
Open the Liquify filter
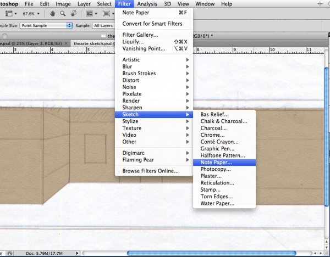[x=154, y=42]
